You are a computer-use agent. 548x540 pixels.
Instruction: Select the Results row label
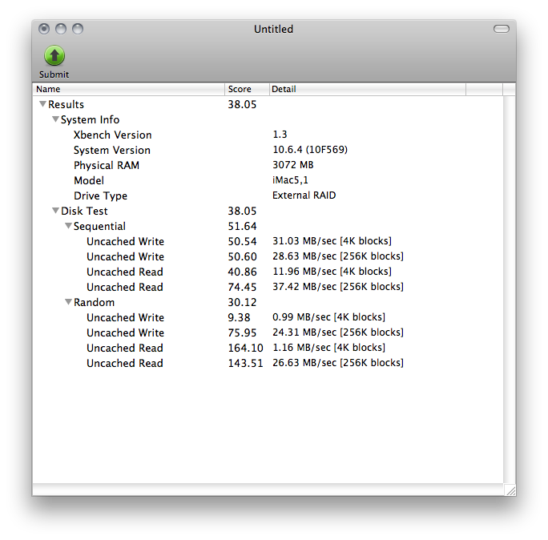tap(66, 104)
